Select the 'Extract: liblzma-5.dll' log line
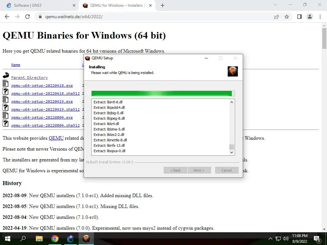This screenshot has height=245, width=327. (109, 129)
